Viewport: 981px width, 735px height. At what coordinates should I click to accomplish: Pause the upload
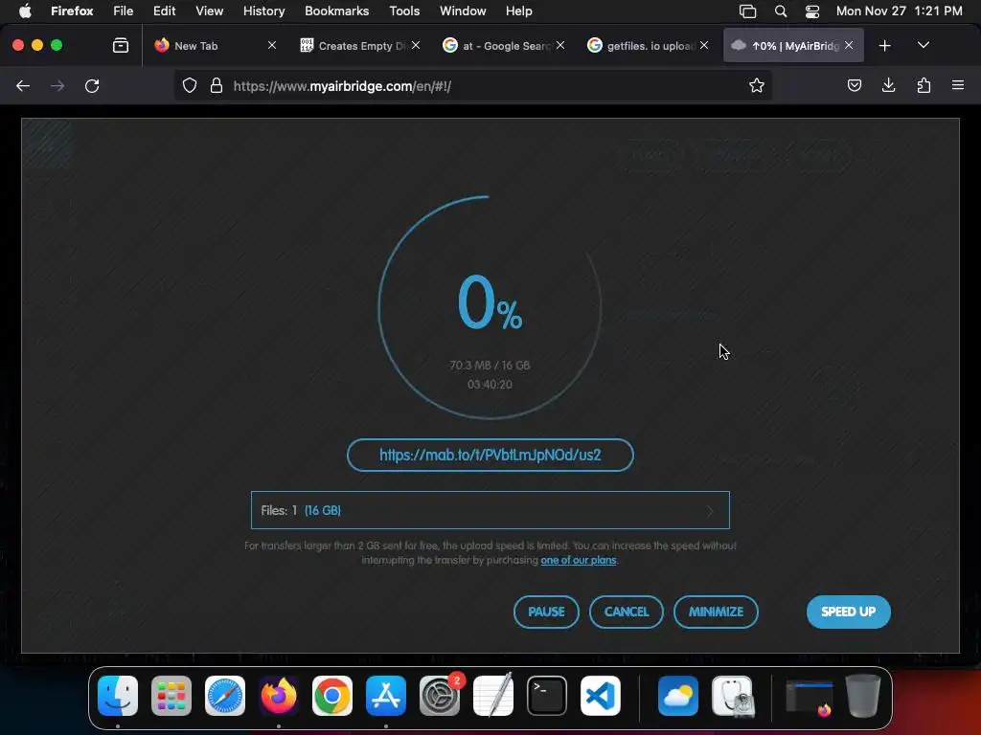[546, 612]
